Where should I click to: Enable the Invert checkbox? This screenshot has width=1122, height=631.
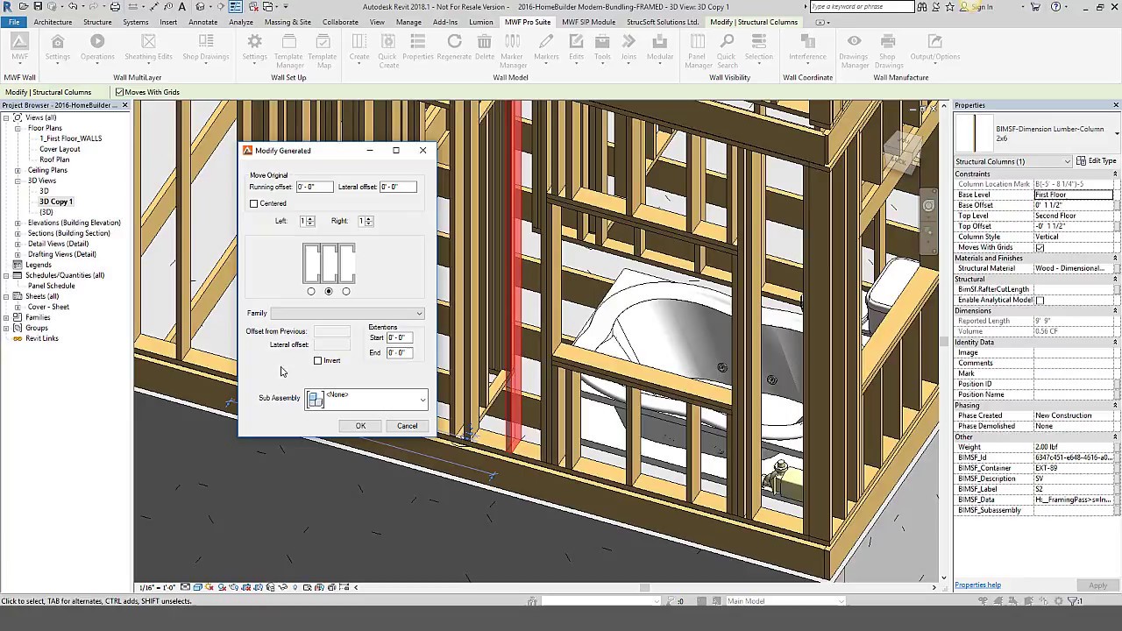[x=318, y=360]
